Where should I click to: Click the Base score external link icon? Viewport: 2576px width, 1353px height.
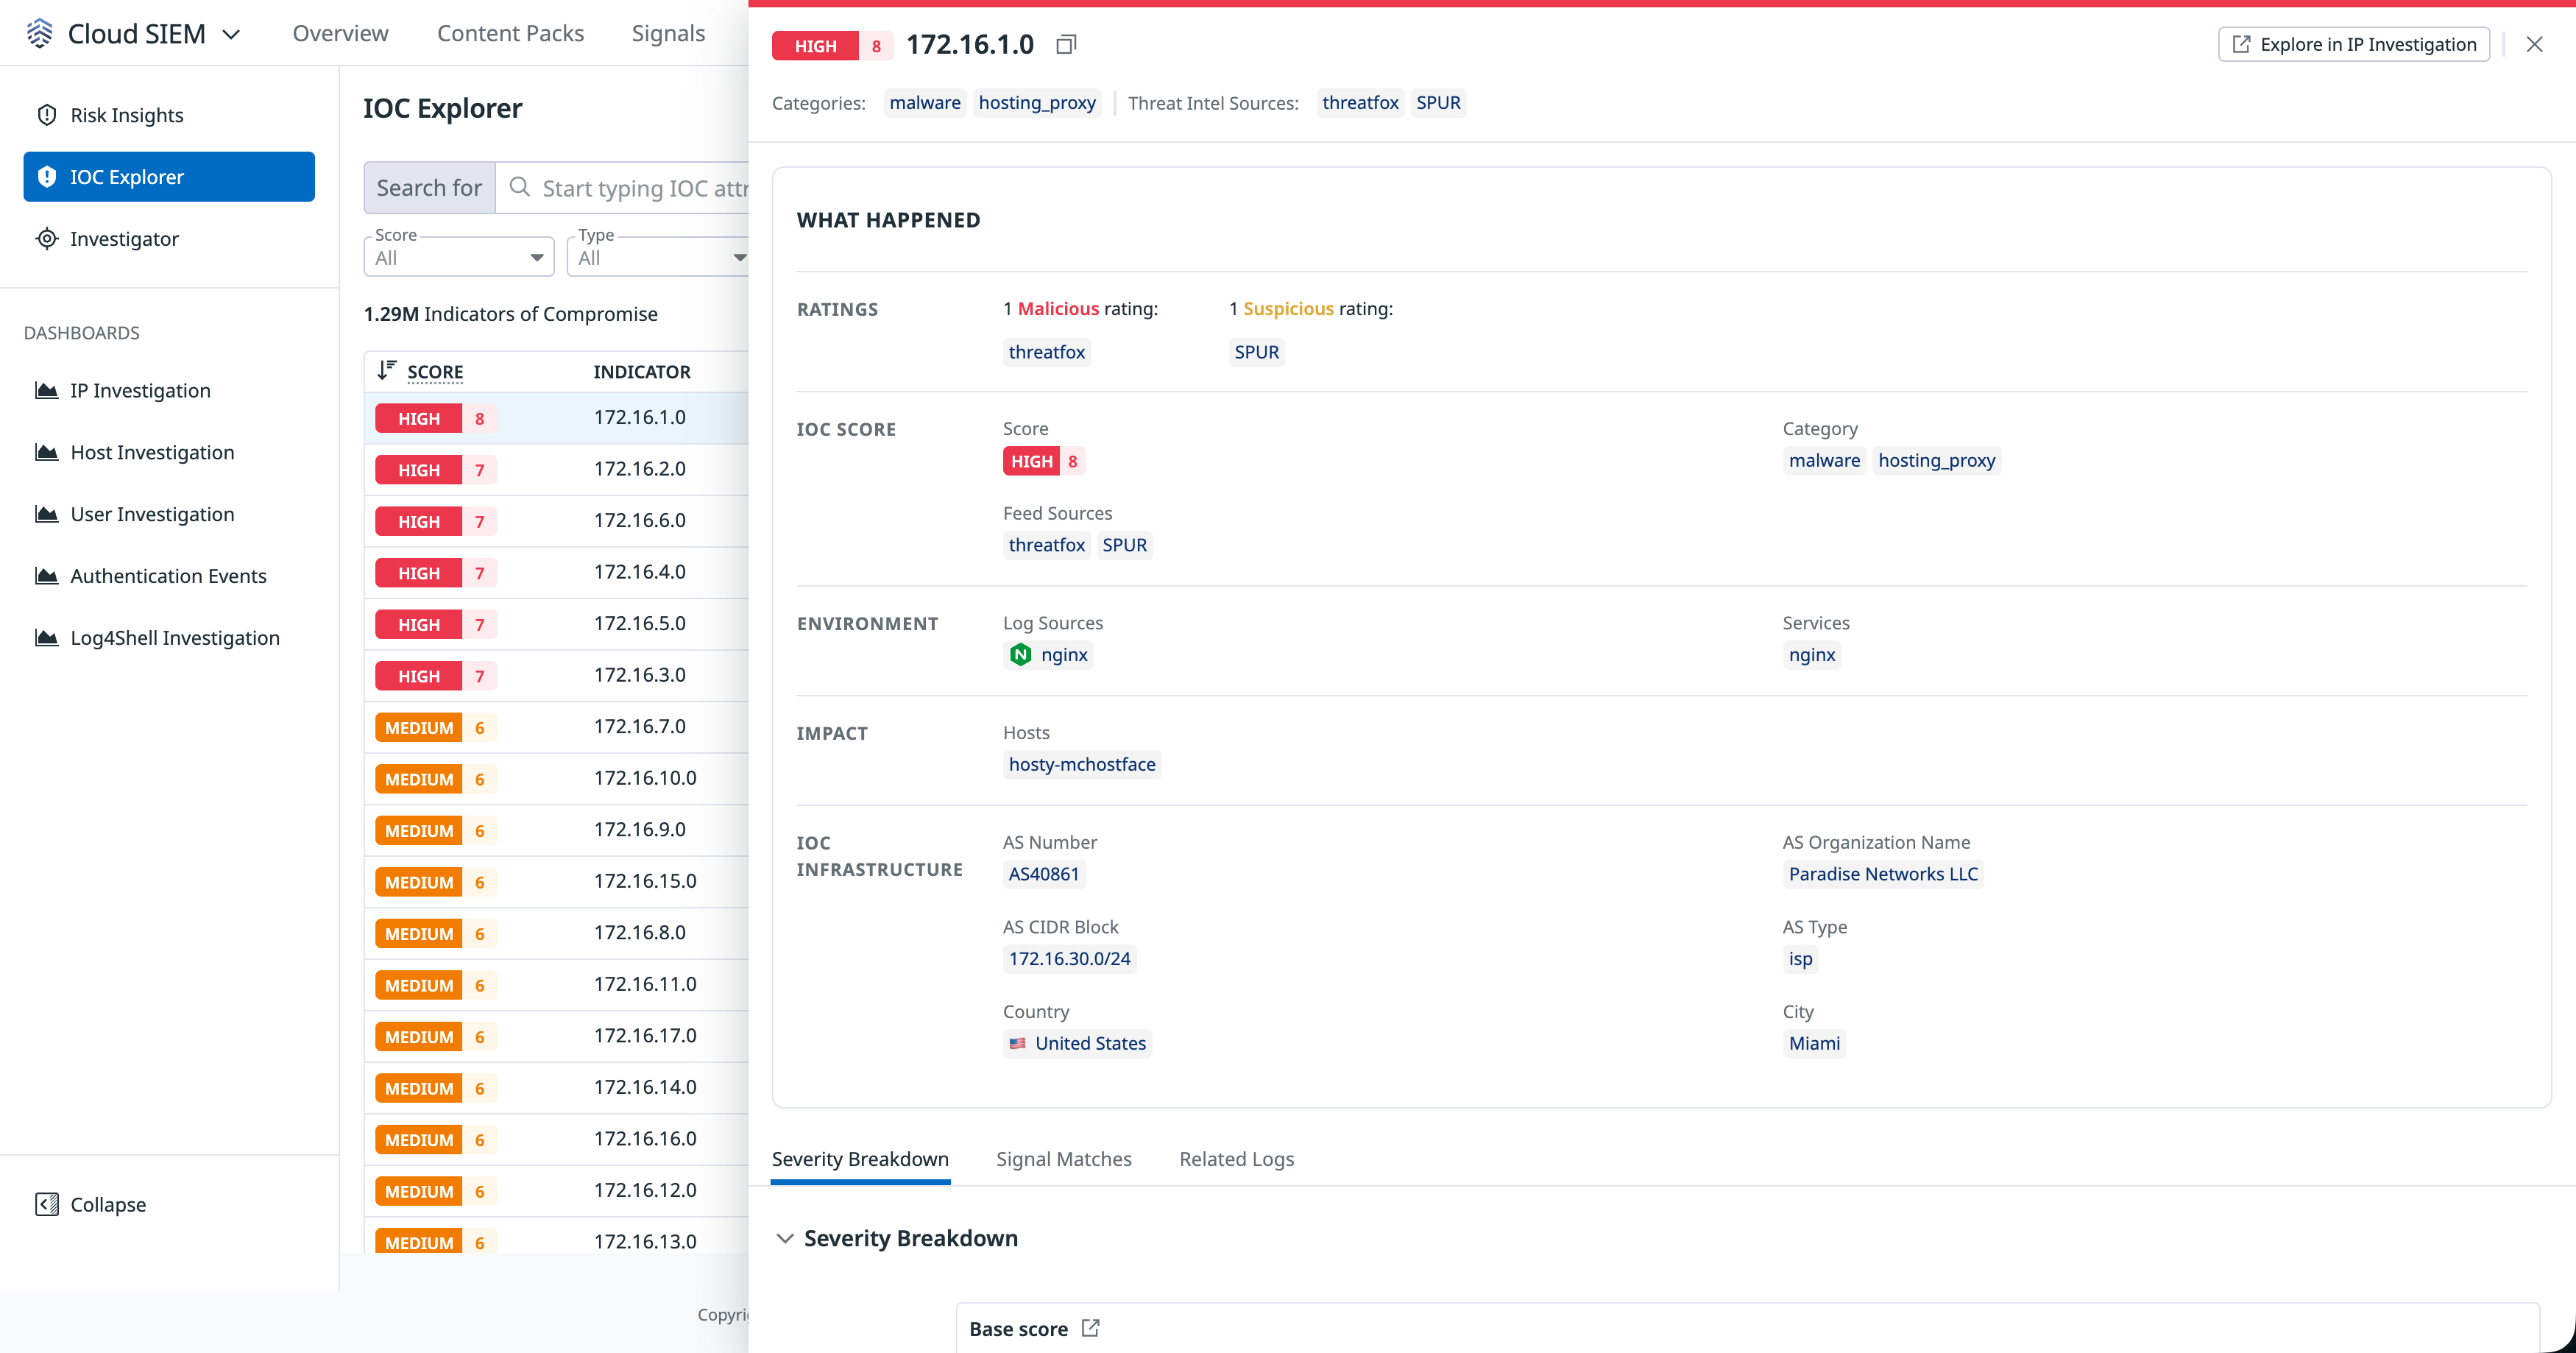click(1090, 1328)
